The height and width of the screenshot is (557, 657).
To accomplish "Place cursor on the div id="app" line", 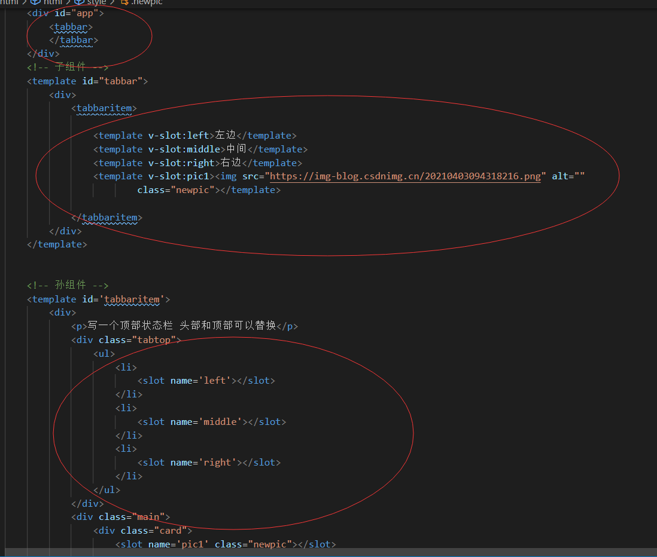I will tap(65, 13).
